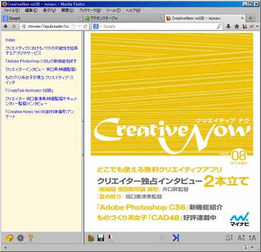Click the EPUBReader book toolbar icon
This screenshot has height=252, width=261.
pos(245,26)
